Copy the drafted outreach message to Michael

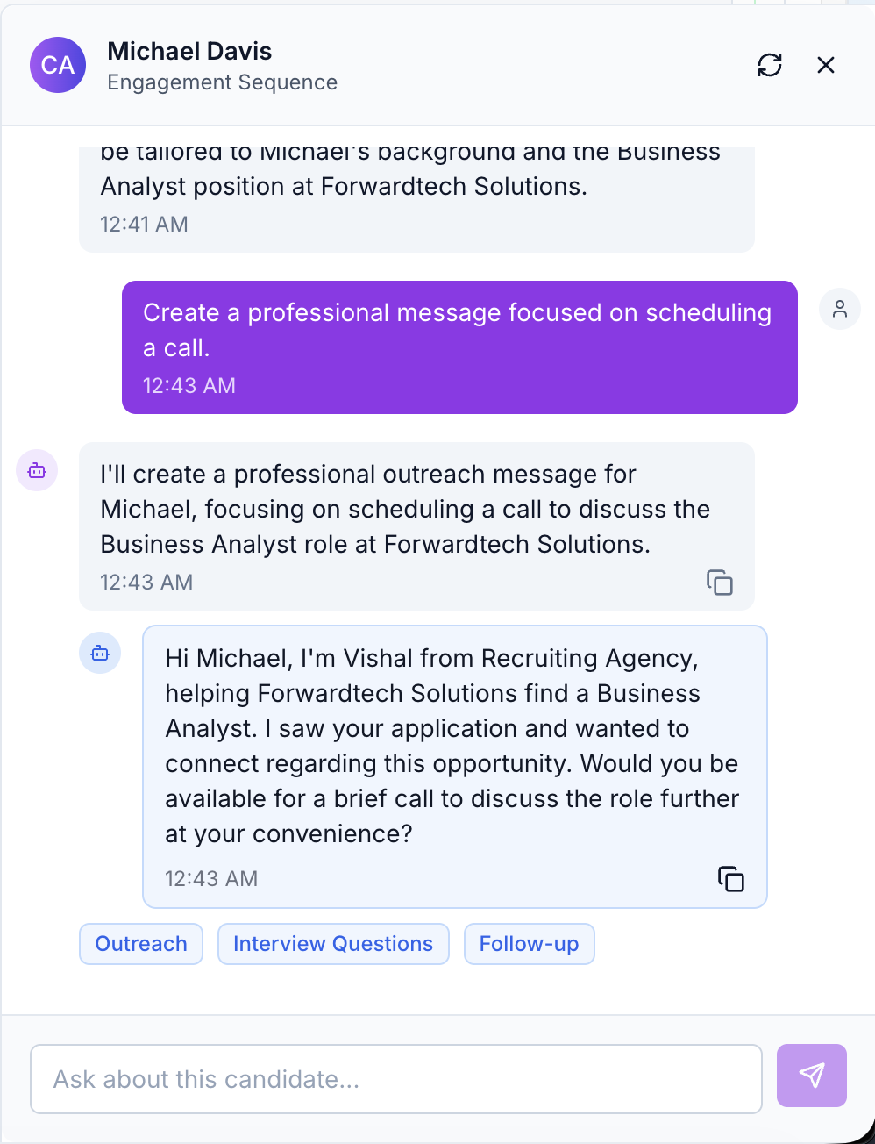pyautogui.click(x=730, y=878)
